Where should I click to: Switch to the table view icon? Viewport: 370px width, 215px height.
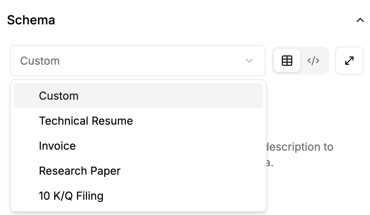click(x=287, y=61)
